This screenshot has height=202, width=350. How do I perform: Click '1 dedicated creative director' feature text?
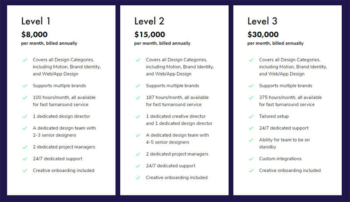coord(176,116)
